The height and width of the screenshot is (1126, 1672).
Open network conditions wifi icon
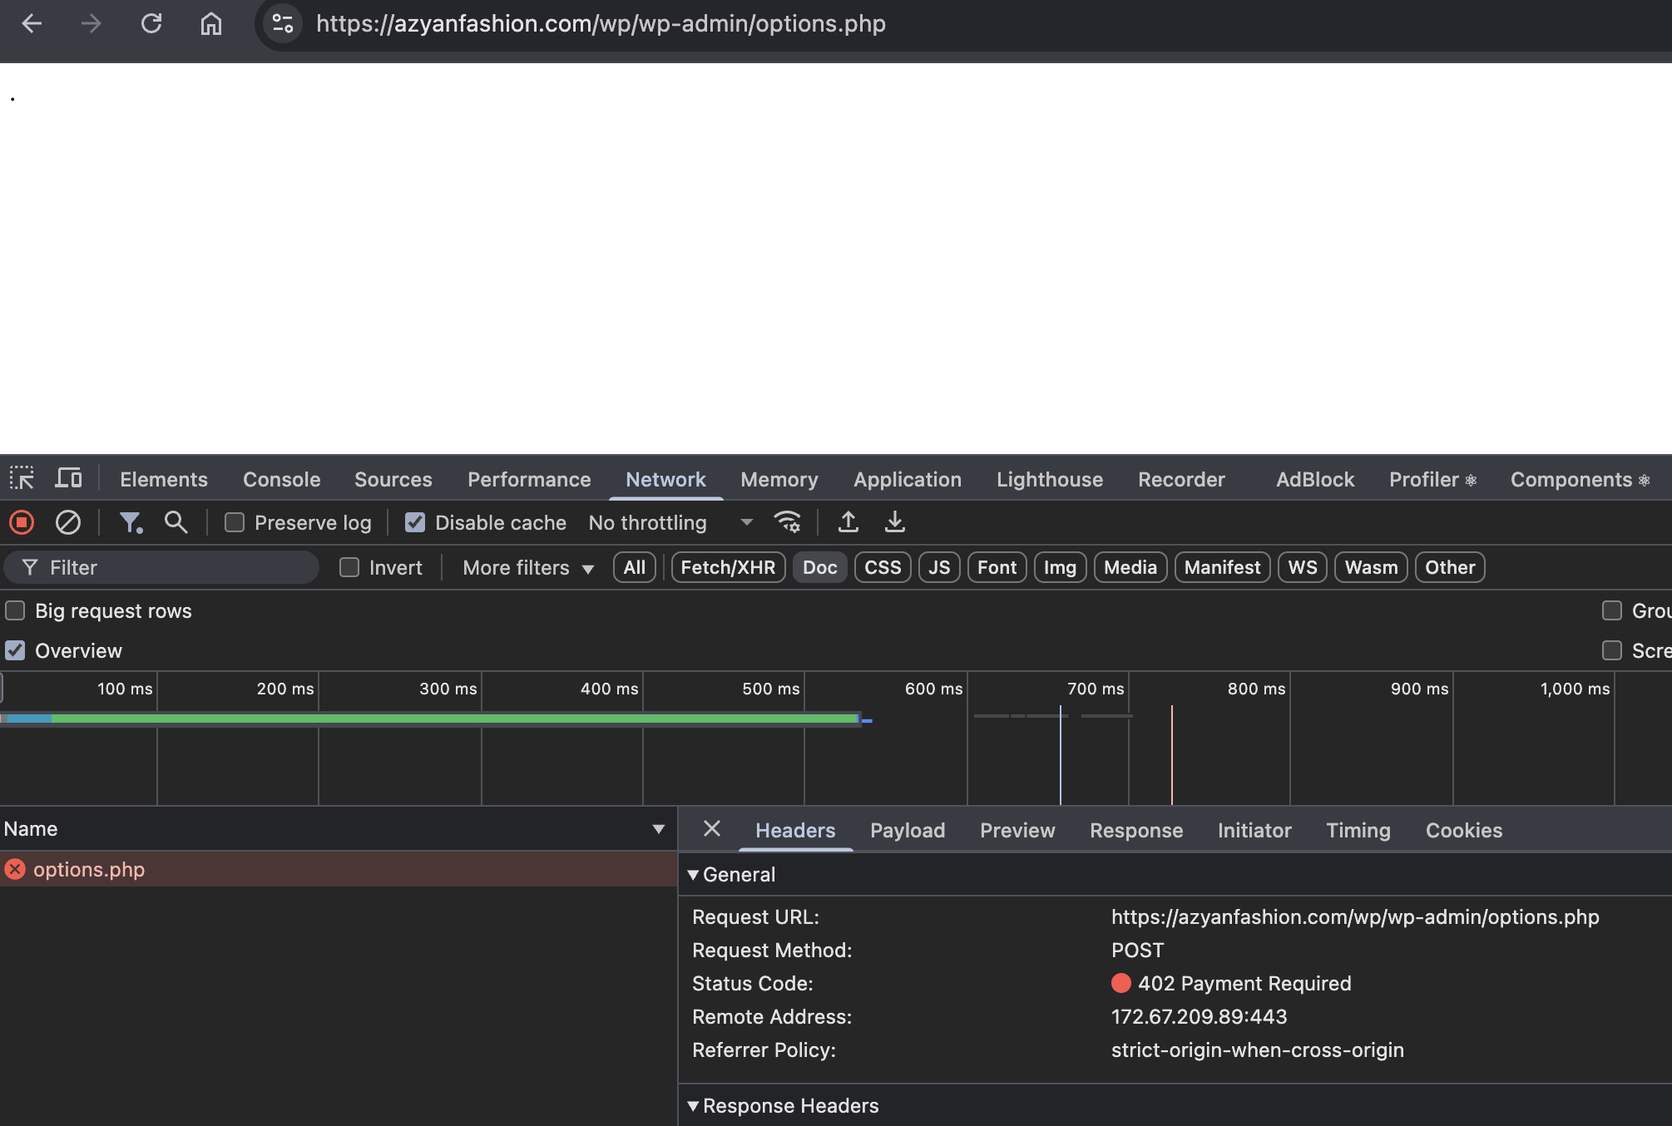(787, 522)
